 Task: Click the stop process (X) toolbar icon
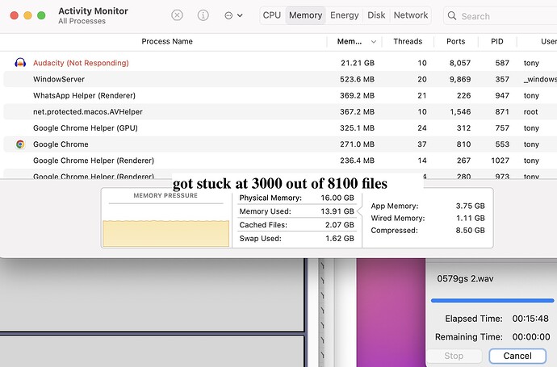177,15
